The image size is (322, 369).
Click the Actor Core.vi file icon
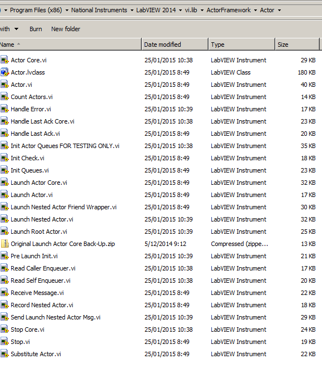[x=4, y=60]
